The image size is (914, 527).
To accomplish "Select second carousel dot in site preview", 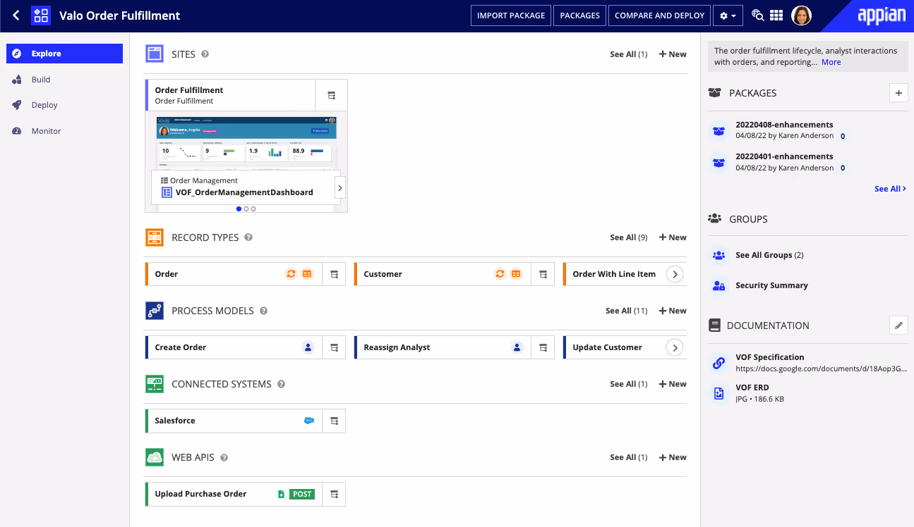I will coord(246,209).
